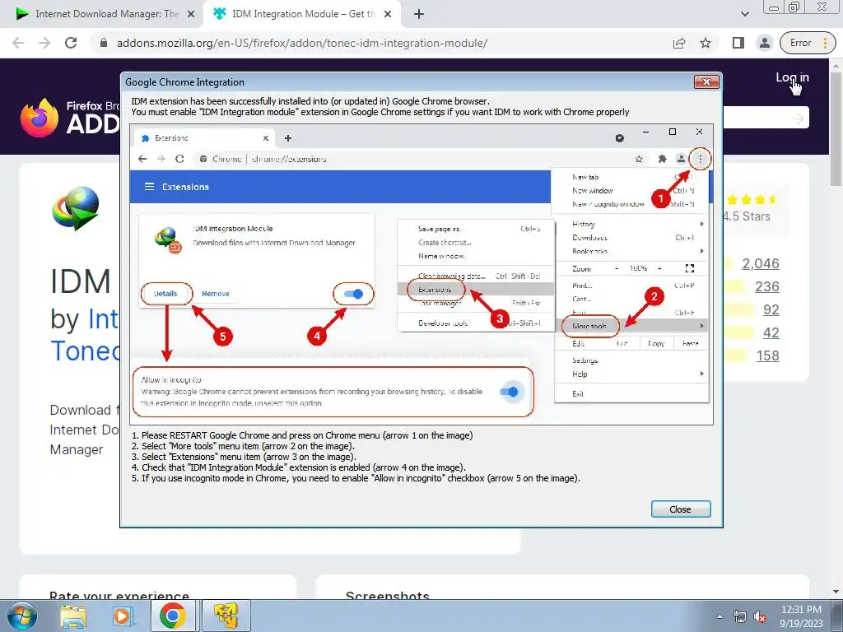This screenshot has width=843, height=632.
Task: Open the volume tray icon
Action: tap(760, 616)
